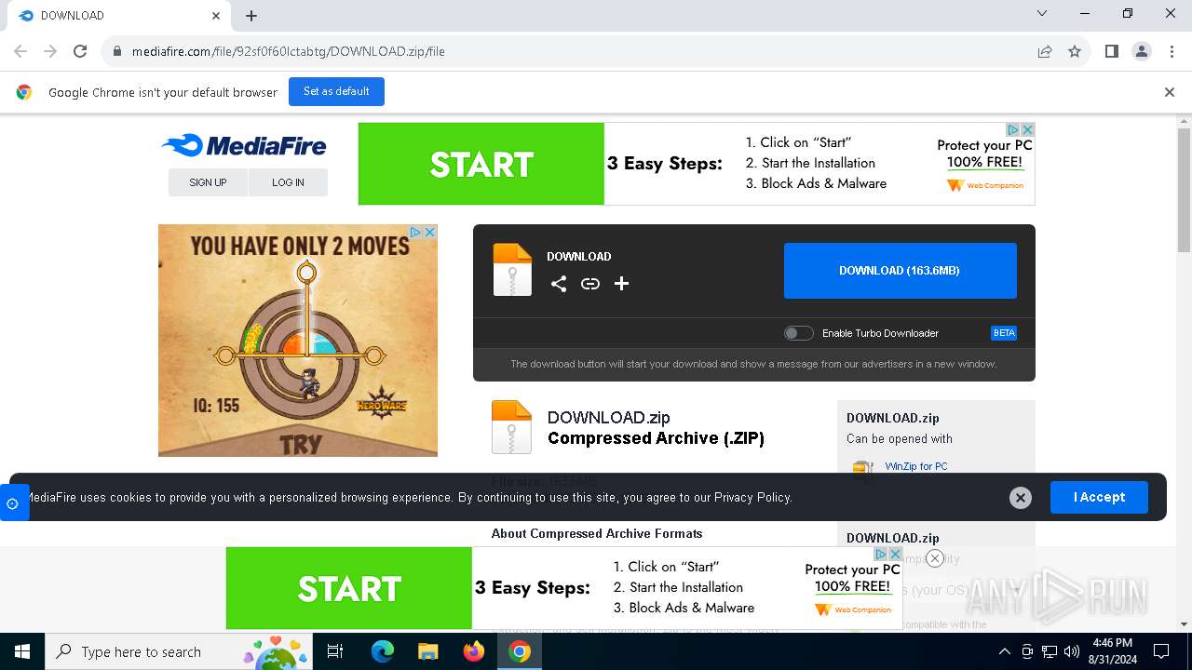Screen dimensions: 1192x670
Task: Click the page vertical scrollbar
Action: 1184,191
